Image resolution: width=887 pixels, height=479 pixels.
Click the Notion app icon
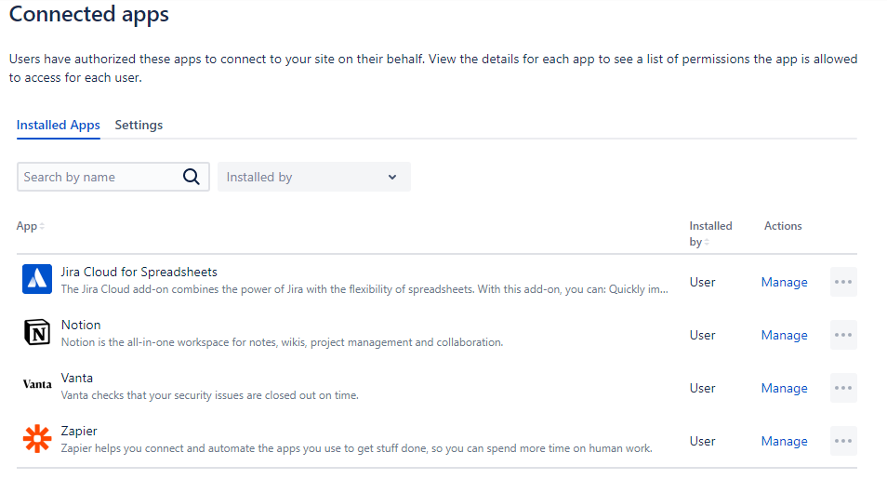coord(37,332)
